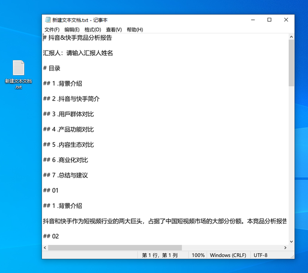Open the 查看(V) menu
Viewport: 308px width, 273px height.
click(x=114, y=30)
